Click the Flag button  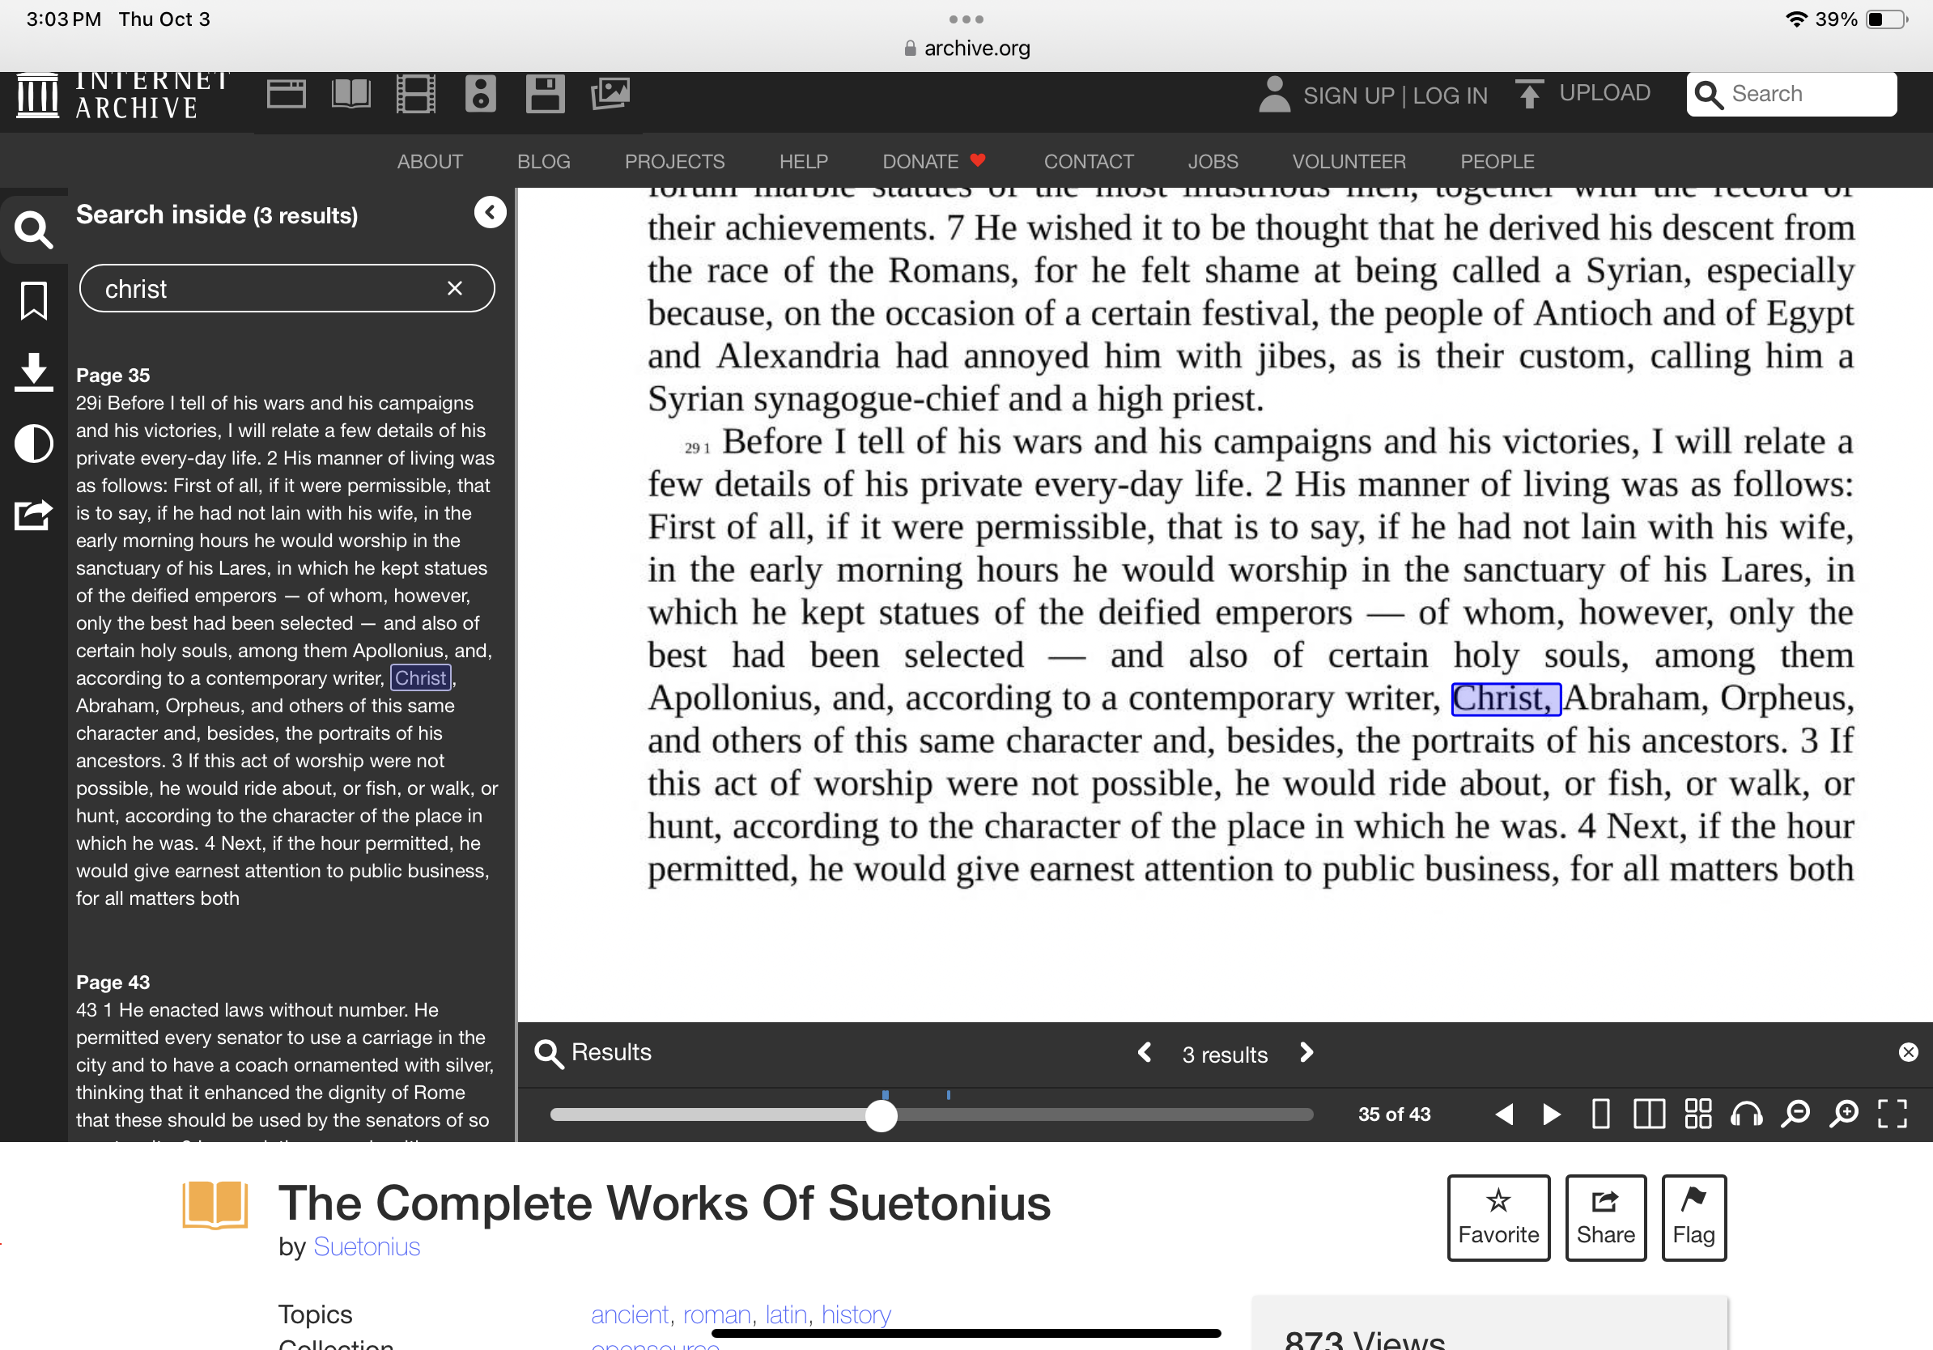1693,1218
